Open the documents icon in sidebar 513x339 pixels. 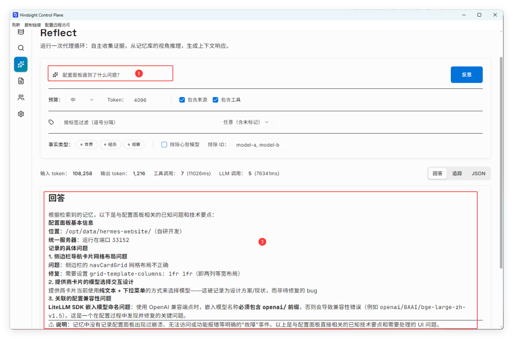pos(21,81)
